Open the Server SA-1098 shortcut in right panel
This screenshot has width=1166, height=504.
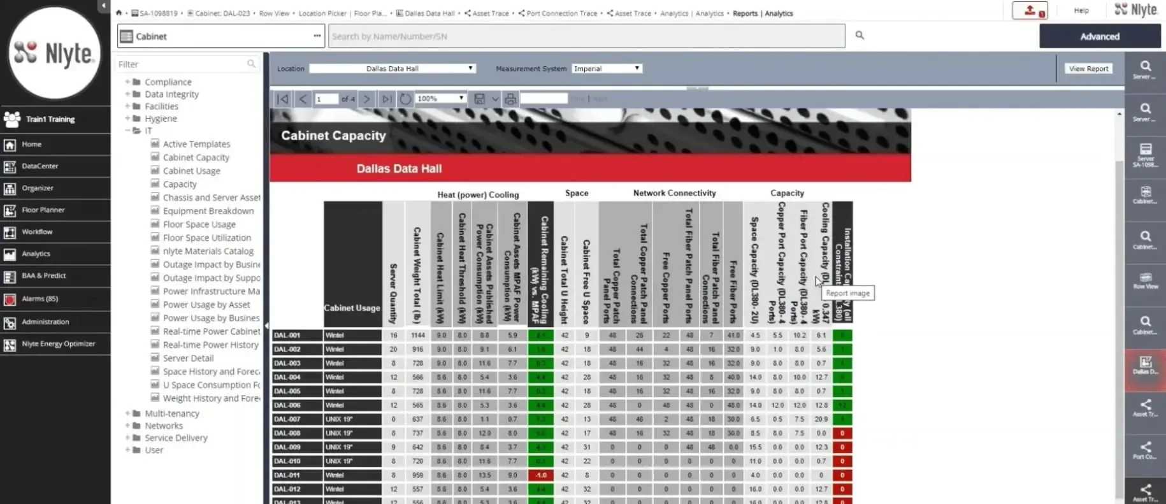point(1145,155)
